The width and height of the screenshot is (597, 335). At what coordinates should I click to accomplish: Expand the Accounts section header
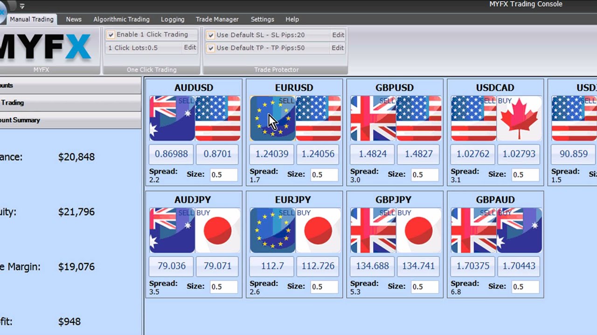click(70, 86)
